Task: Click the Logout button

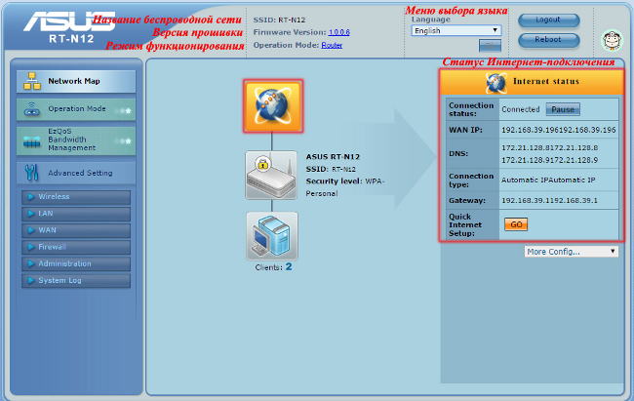Action: coord(549,20)
